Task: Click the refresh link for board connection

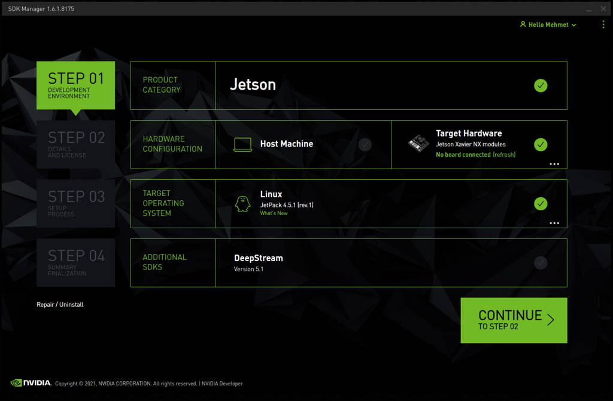Action: click(x=504, y=155)
